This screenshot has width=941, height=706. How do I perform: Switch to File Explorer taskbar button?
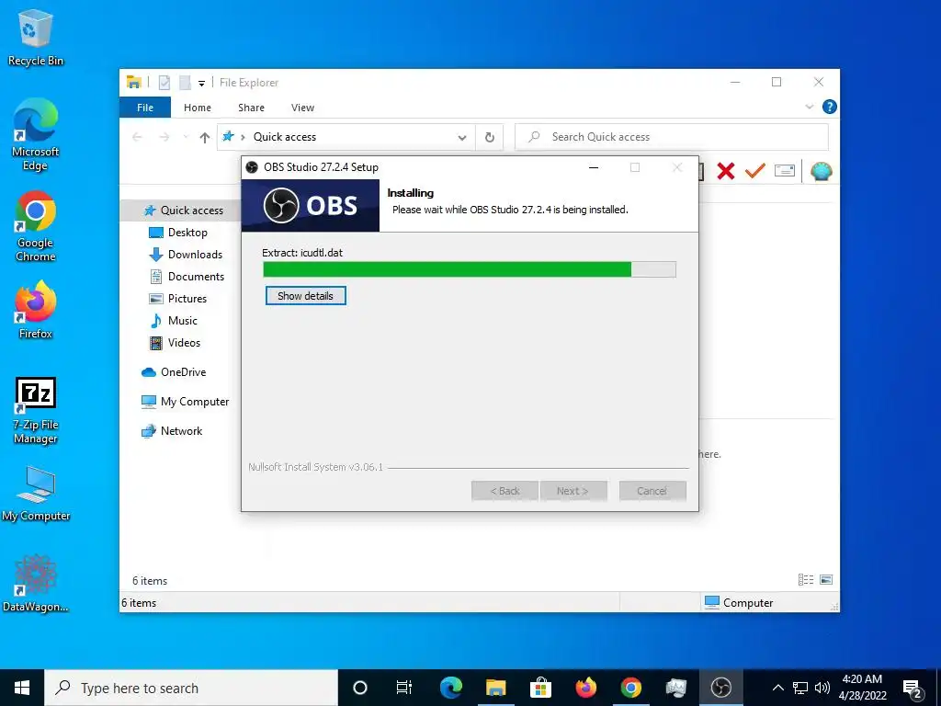click(495, 688)
